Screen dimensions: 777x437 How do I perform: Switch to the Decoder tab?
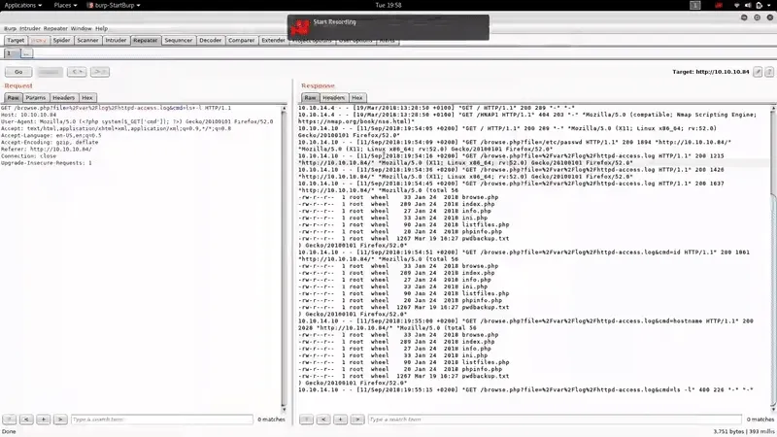[210, 41]
